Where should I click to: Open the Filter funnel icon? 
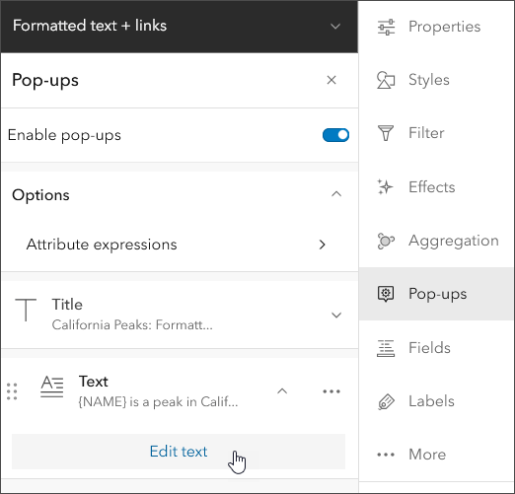click(386, 133)
